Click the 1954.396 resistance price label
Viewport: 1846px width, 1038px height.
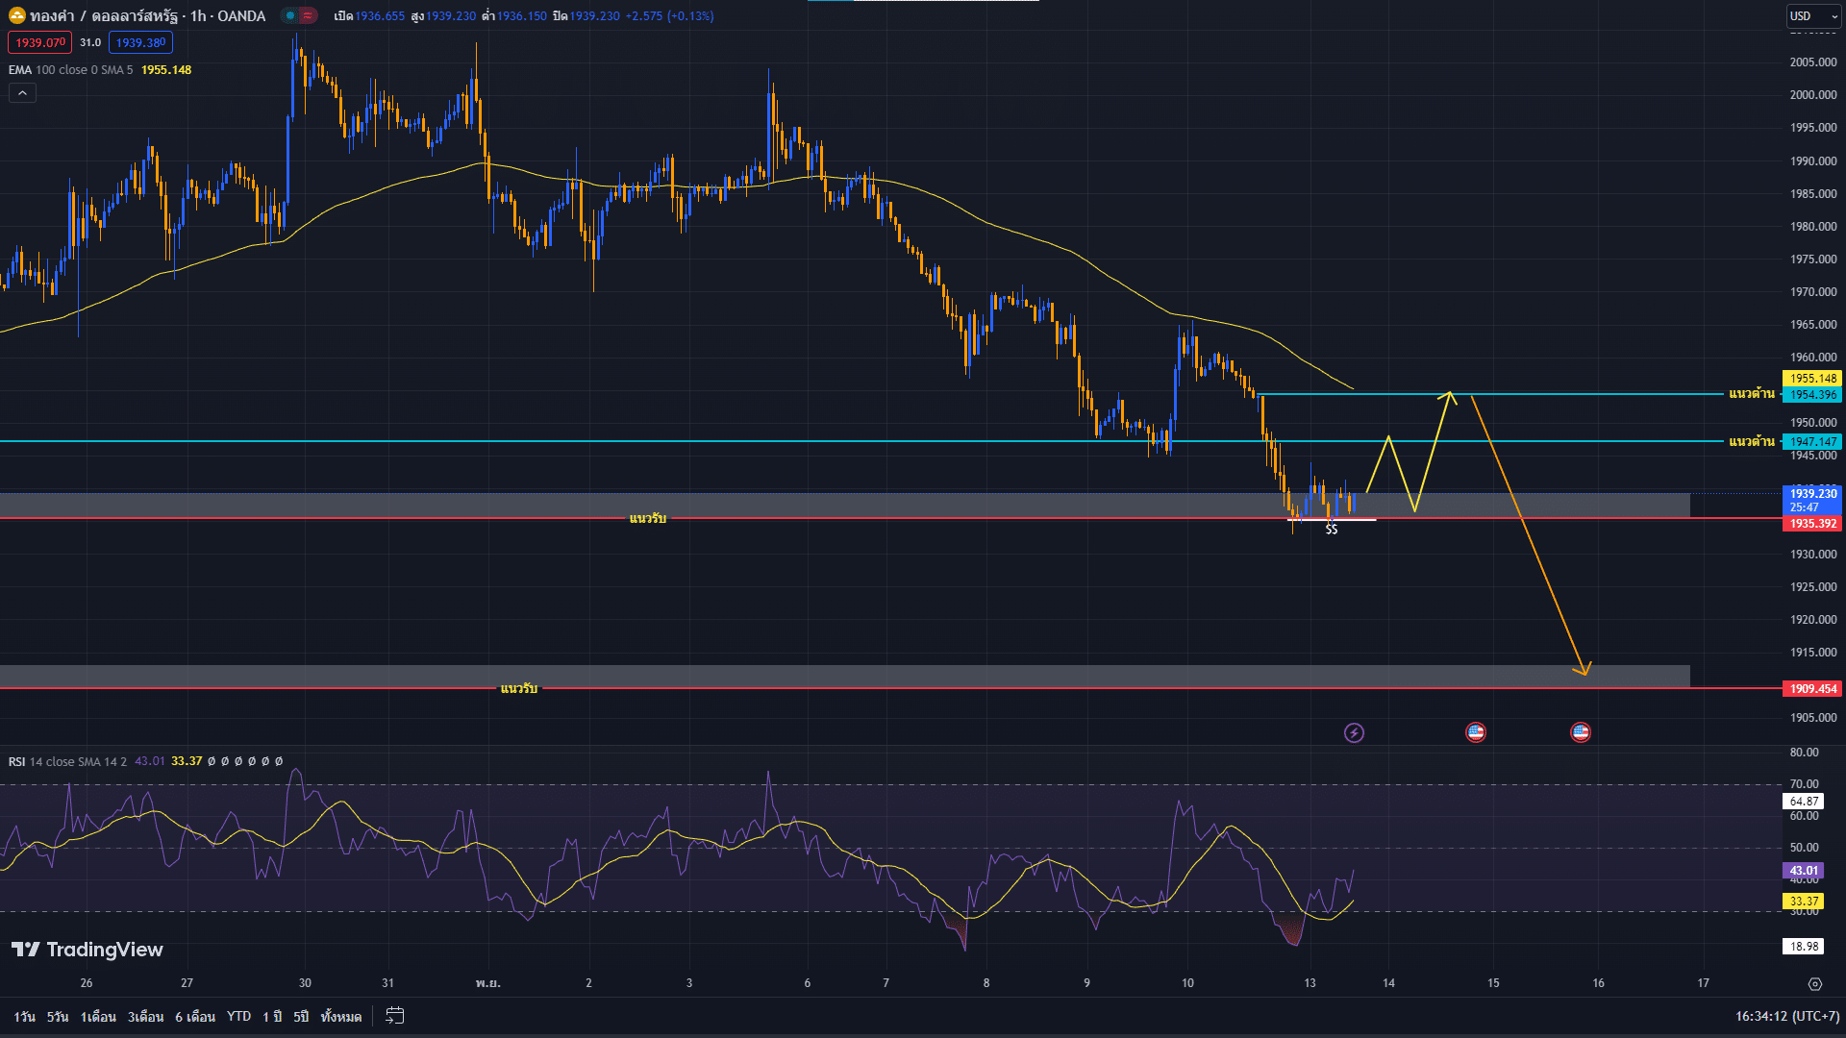pyautogui.click(x=1813, y=395)
